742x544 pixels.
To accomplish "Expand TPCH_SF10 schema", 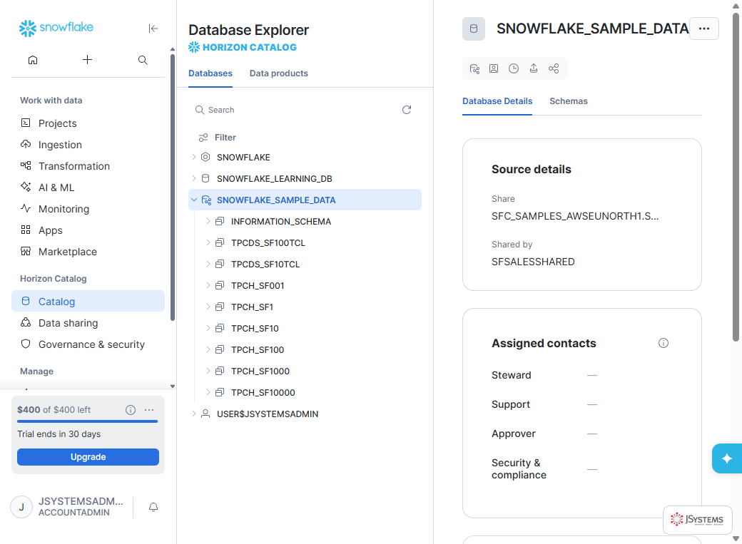I will click(x=208, y=328).
